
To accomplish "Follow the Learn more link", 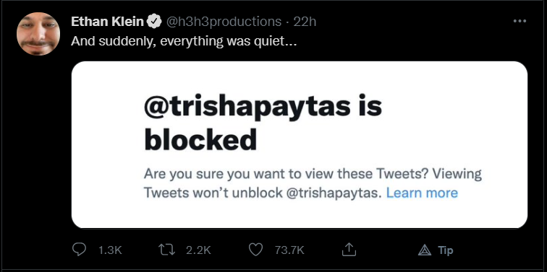I will pos(422,193).
